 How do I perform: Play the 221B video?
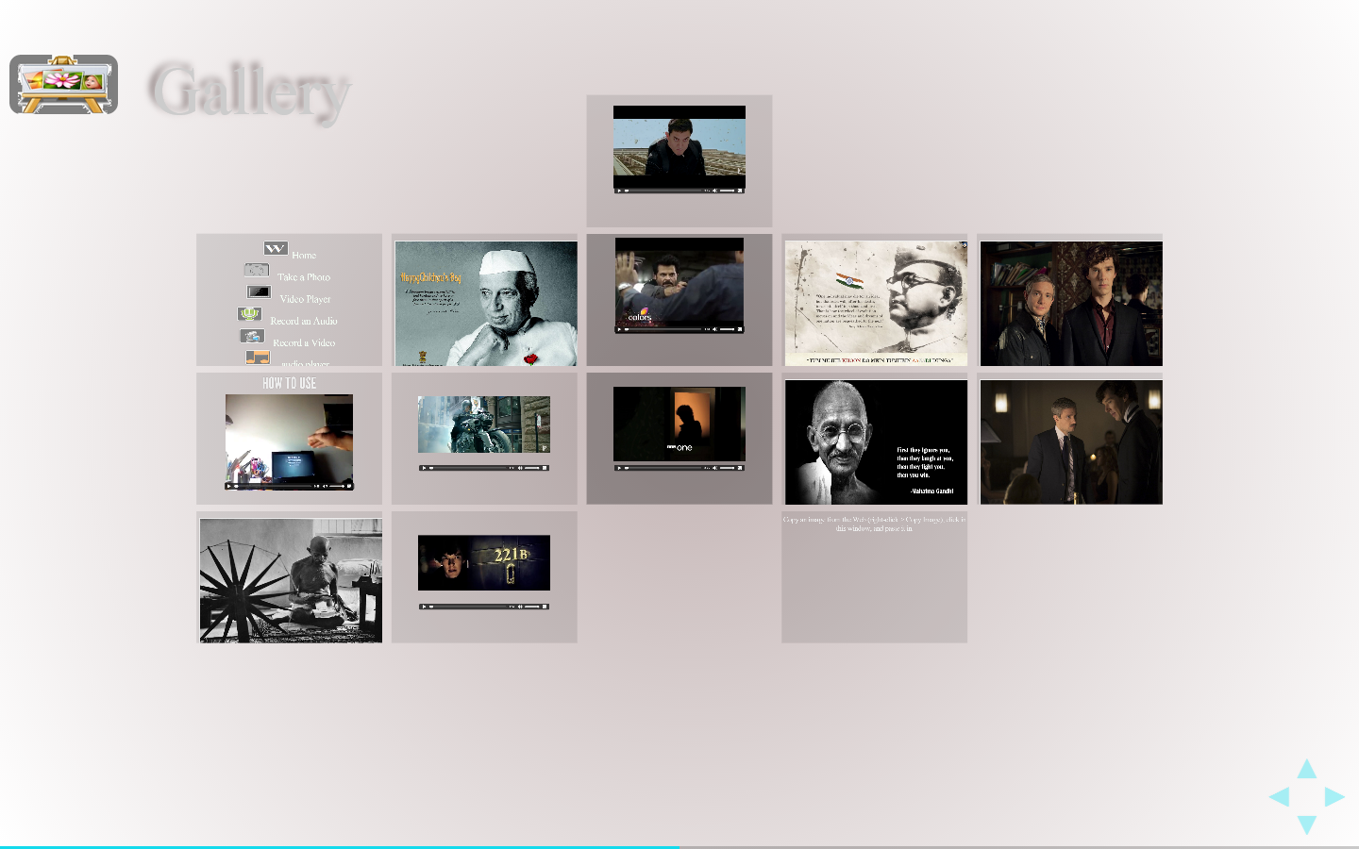click(x=424, y=607)
